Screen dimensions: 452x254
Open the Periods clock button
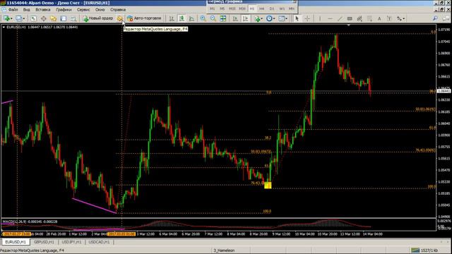(x=269, y=18)
